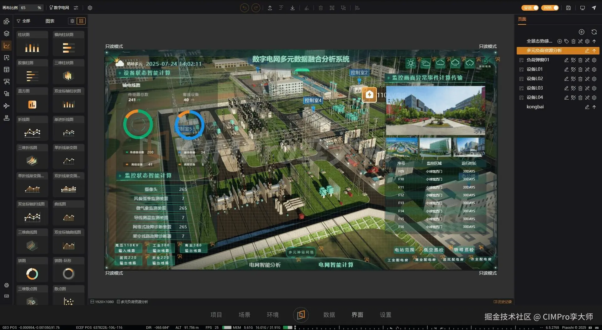
Task: Click the 电网智能分析 button in canvas
Action: click(x=265, y=265)
